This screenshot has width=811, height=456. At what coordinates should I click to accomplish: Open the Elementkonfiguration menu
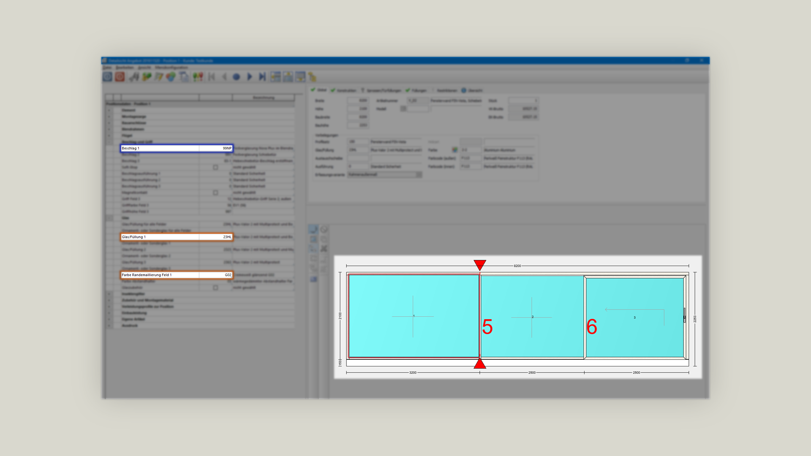click(171, 68)
